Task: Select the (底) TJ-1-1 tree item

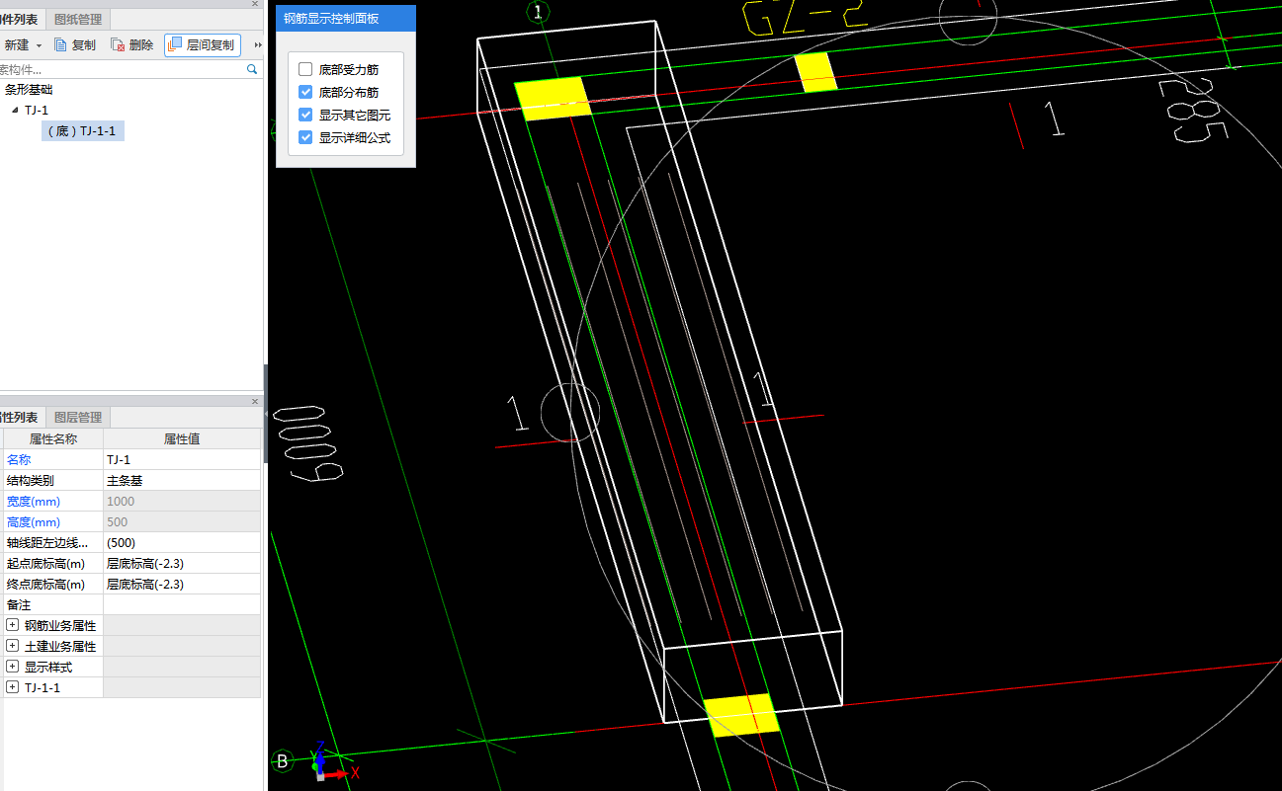Action: [x=83, y=130]
